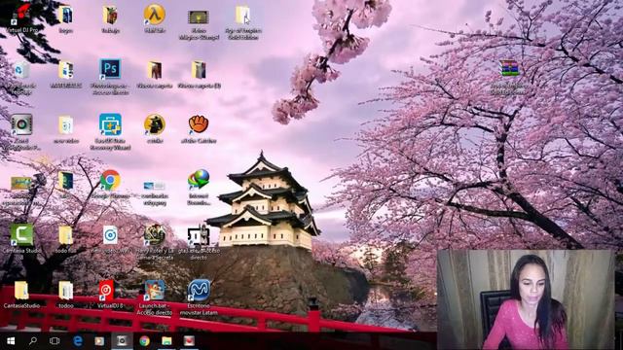Launch Harry Potter y la Cámara Secreta shortcut

click(155, 242)
